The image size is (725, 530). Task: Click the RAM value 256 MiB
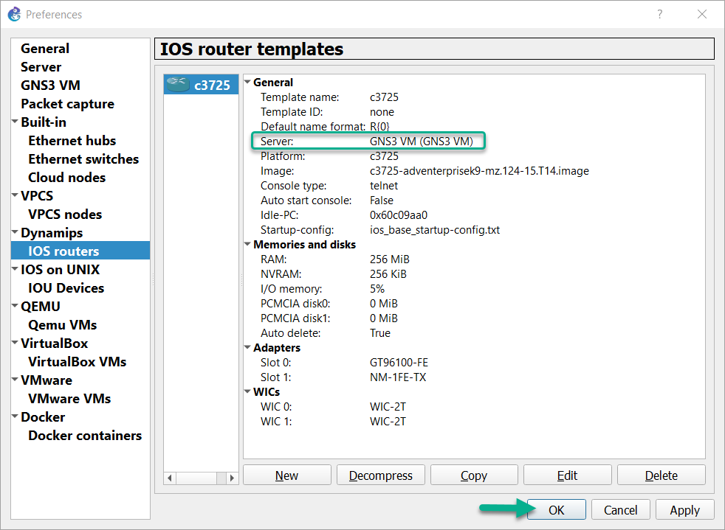click(x=389, y=259)
